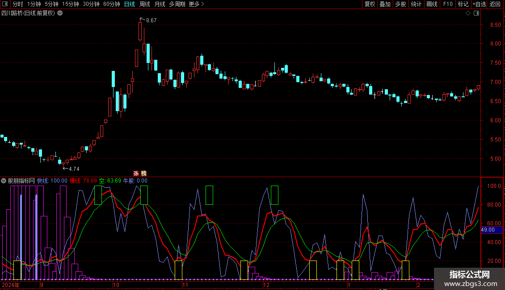
Task: Toggle the left sidebar panel icon
Action: [x=5, y=4]
